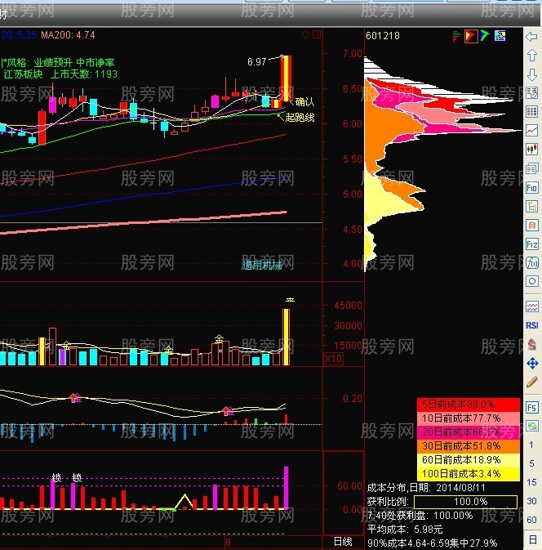
Task: Click the red diamond chart marker icon
Action: 305,34
